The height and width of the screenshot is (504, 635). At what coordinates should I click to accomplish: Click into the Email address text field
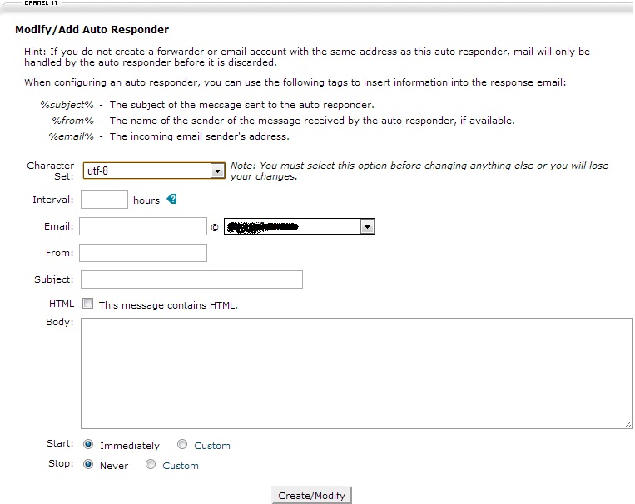click(x=142, y=226)
